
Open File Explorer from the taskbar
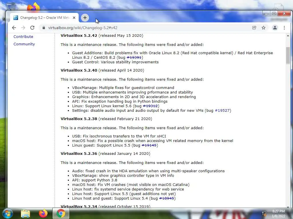(25, 214)
